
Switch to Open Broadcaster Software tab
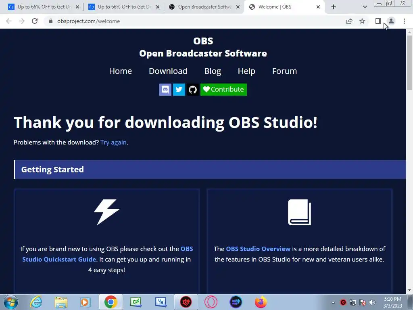point(204,7)
